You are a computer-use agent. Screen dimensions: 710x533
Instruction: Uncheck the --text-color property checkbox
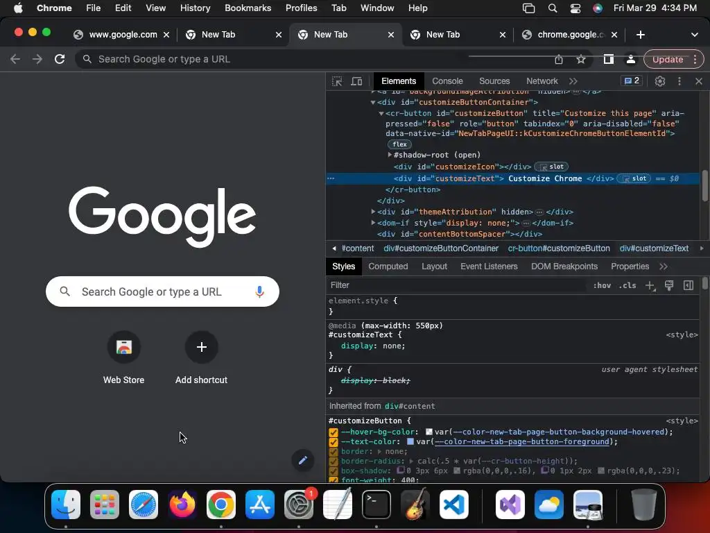coord(334,442)
